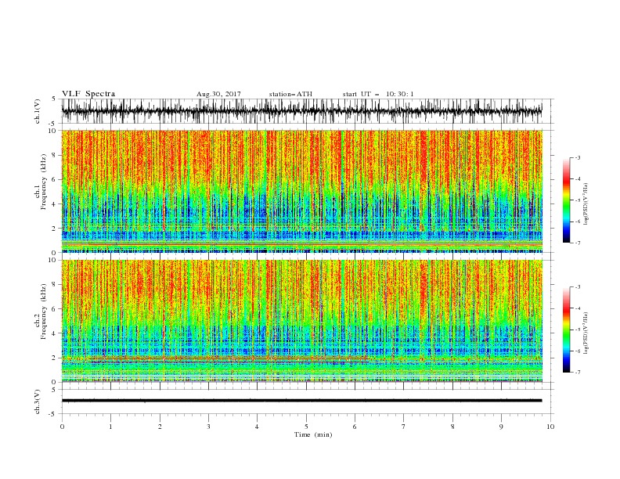
Task: Click time axis tick label 1
Action: [110, 427]
